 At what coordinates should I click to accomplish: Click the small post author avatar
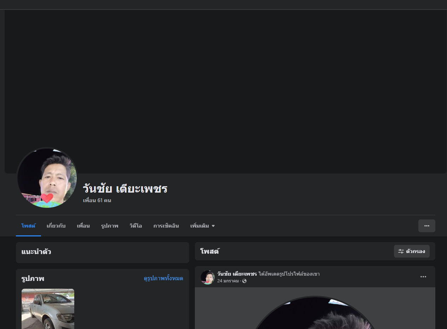pyautogui.click(x=208, y=277)
